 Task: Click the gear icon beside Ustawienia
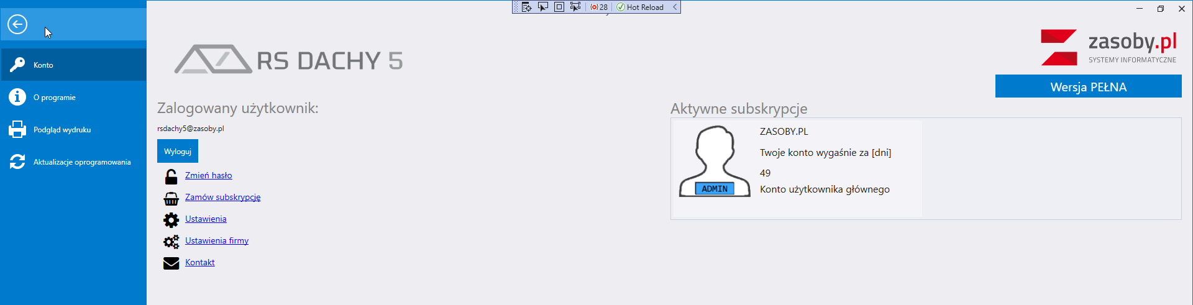171,220
